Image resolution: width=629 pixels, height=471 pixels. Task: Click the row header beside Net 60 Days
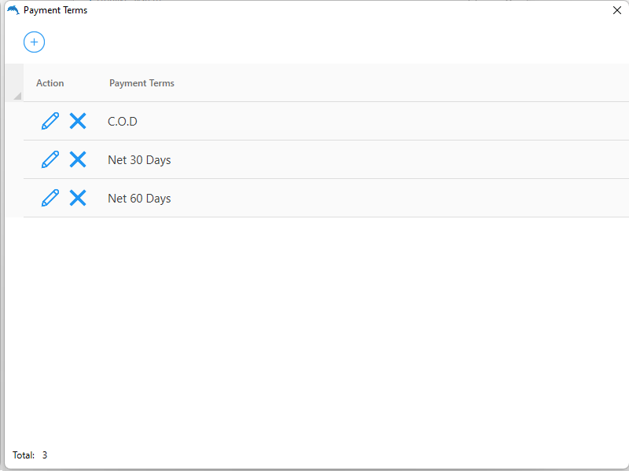coord(14,198)
